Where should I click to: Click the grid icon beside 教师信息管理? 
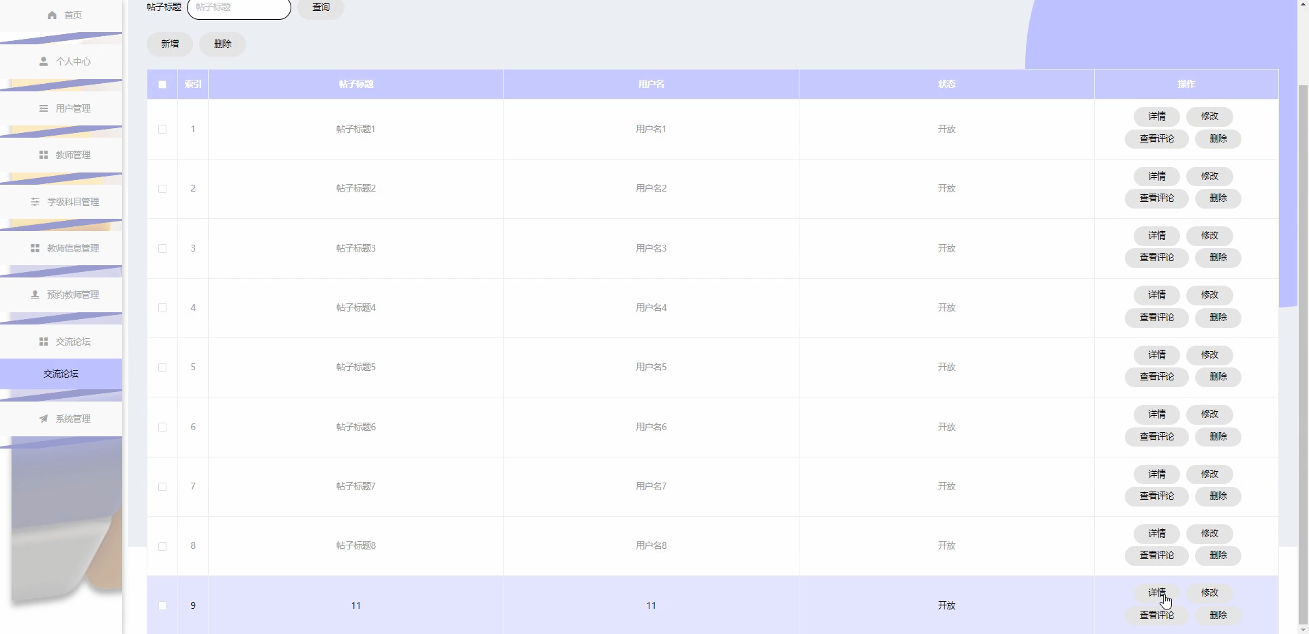point(35,248)
